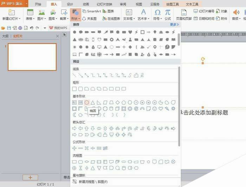Select the ellipse (椭圆) shape

86,102
